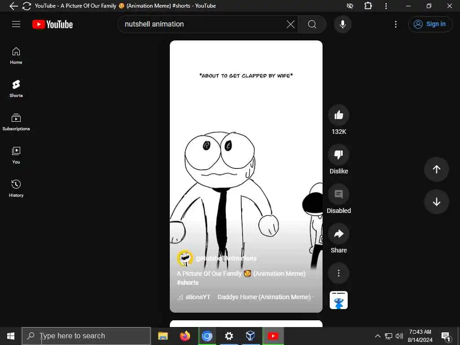Open extensions puzzle icon in title bar
This screenshot has width=460, height=345.
368,6
